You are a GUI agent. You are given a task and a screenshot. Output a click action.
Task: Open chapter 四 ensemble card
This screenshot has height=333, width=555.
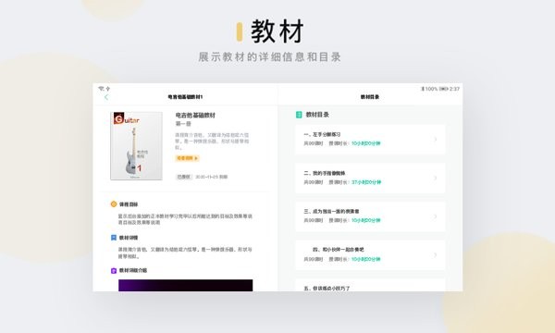(x=370, y=255)
